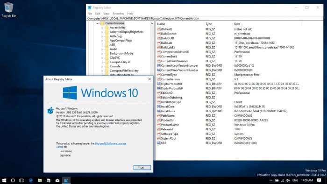
Task: Click the ENG language indicator
Action: tap(295, 180)
